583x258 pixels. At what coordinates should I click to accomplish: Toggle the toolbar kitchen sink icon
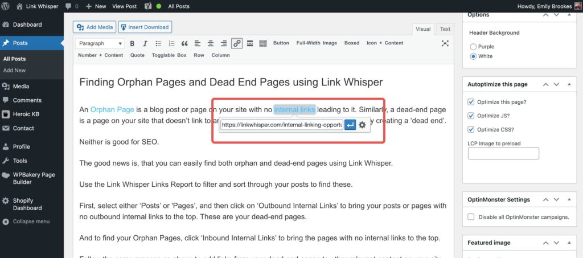pyautogui.click(x=263, y=43)
